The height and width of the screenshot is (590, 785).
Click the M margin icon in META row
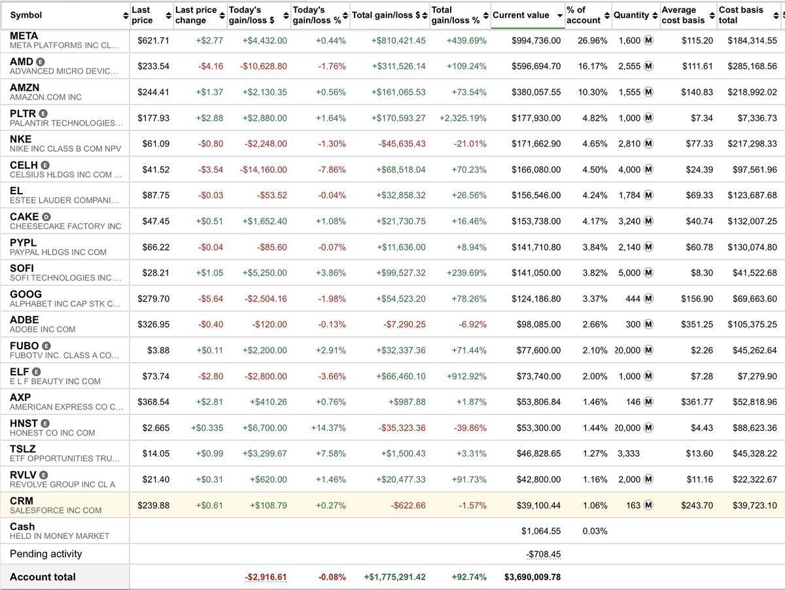point(649,41)
